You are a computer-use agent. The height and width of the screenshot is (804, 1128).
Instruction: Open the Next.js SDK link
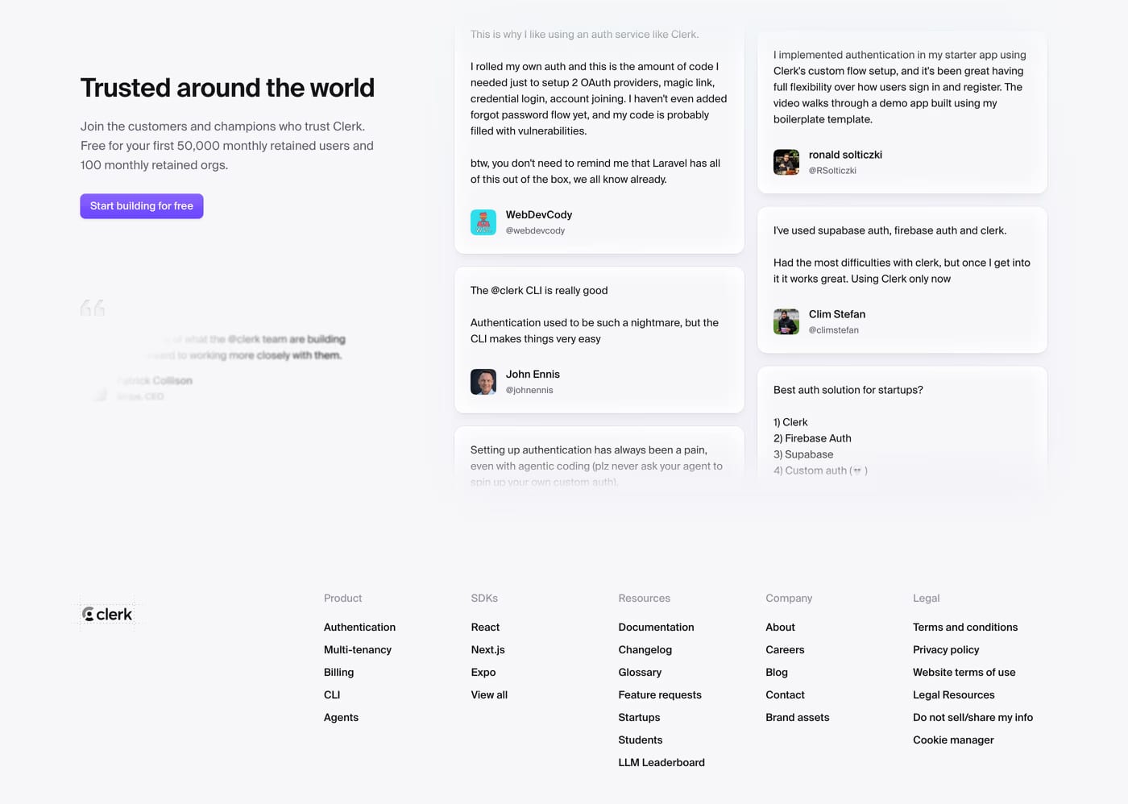488,649
